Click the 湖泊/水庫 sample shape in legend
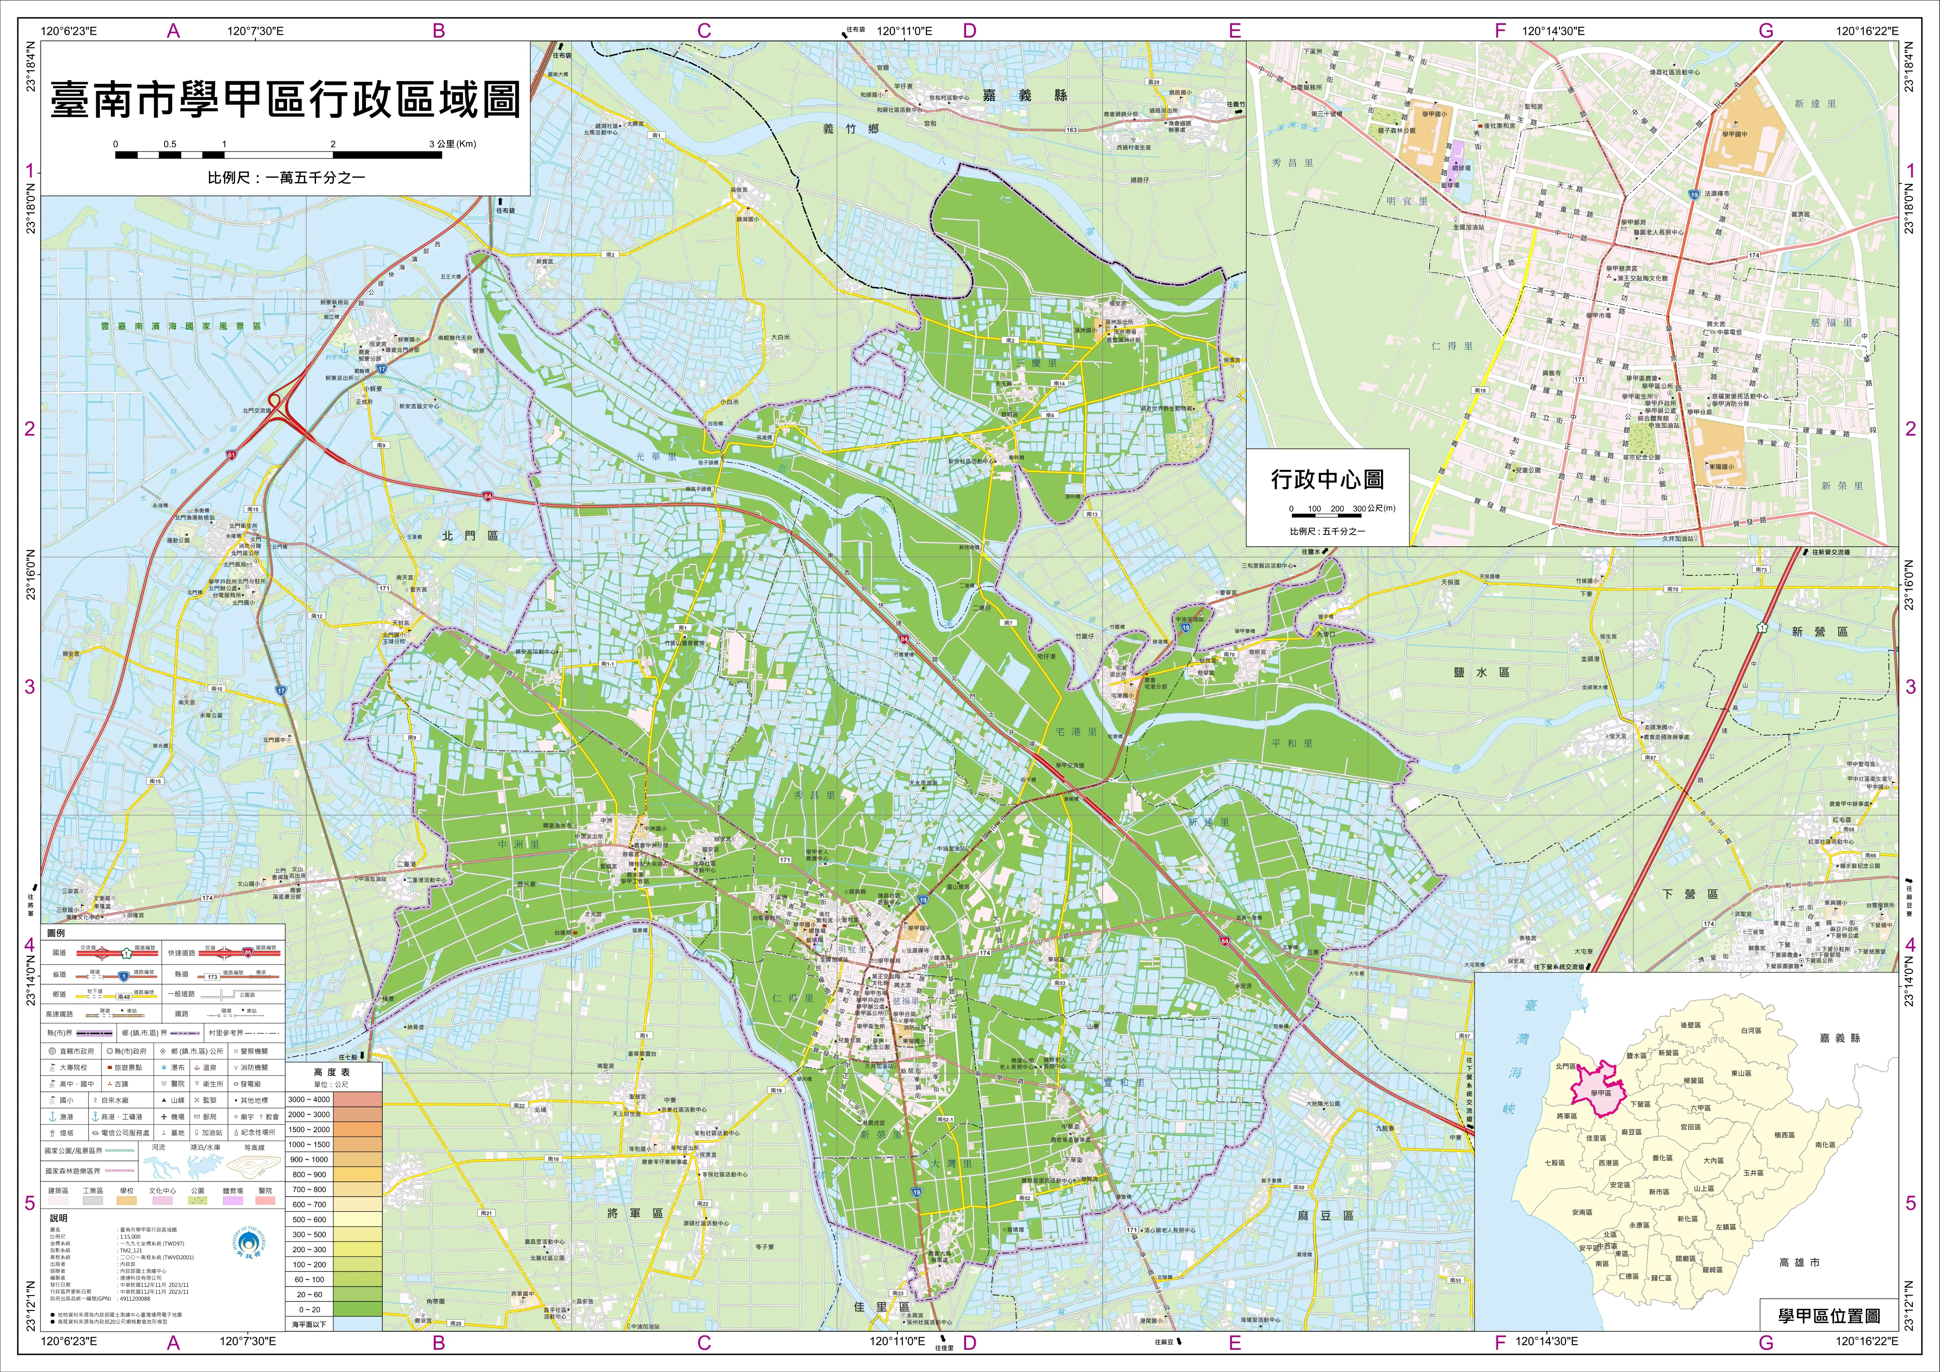Image resolution: width=1940 pixels, height=1372 pixels. tap(205, 1167)
